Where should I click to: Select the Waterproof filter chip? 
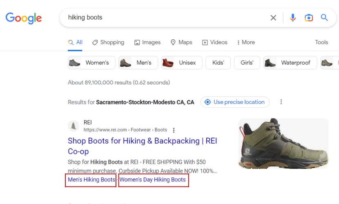[290, 63]
